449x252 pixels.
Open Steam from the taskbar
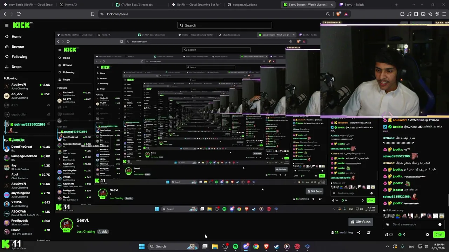276,246
